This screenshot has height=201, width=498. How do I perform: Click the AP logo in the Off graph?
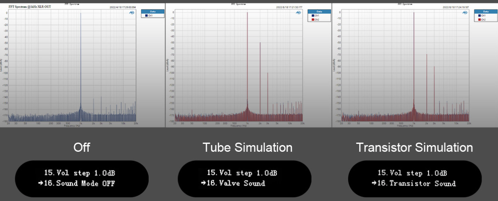[132, 13]
